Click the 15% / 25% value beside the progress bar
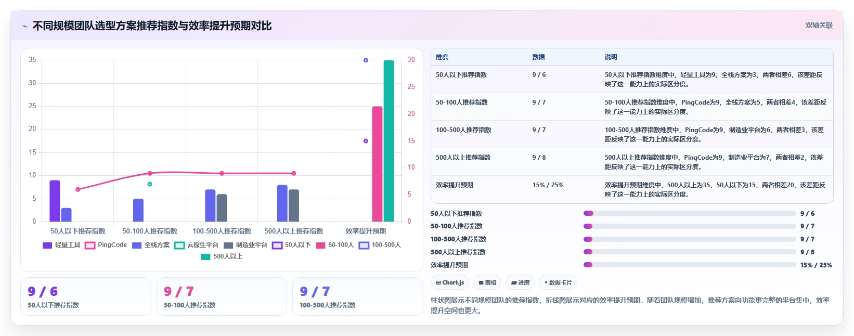The image size is (854, 336). pyautogui.click(x=816, y=265)
